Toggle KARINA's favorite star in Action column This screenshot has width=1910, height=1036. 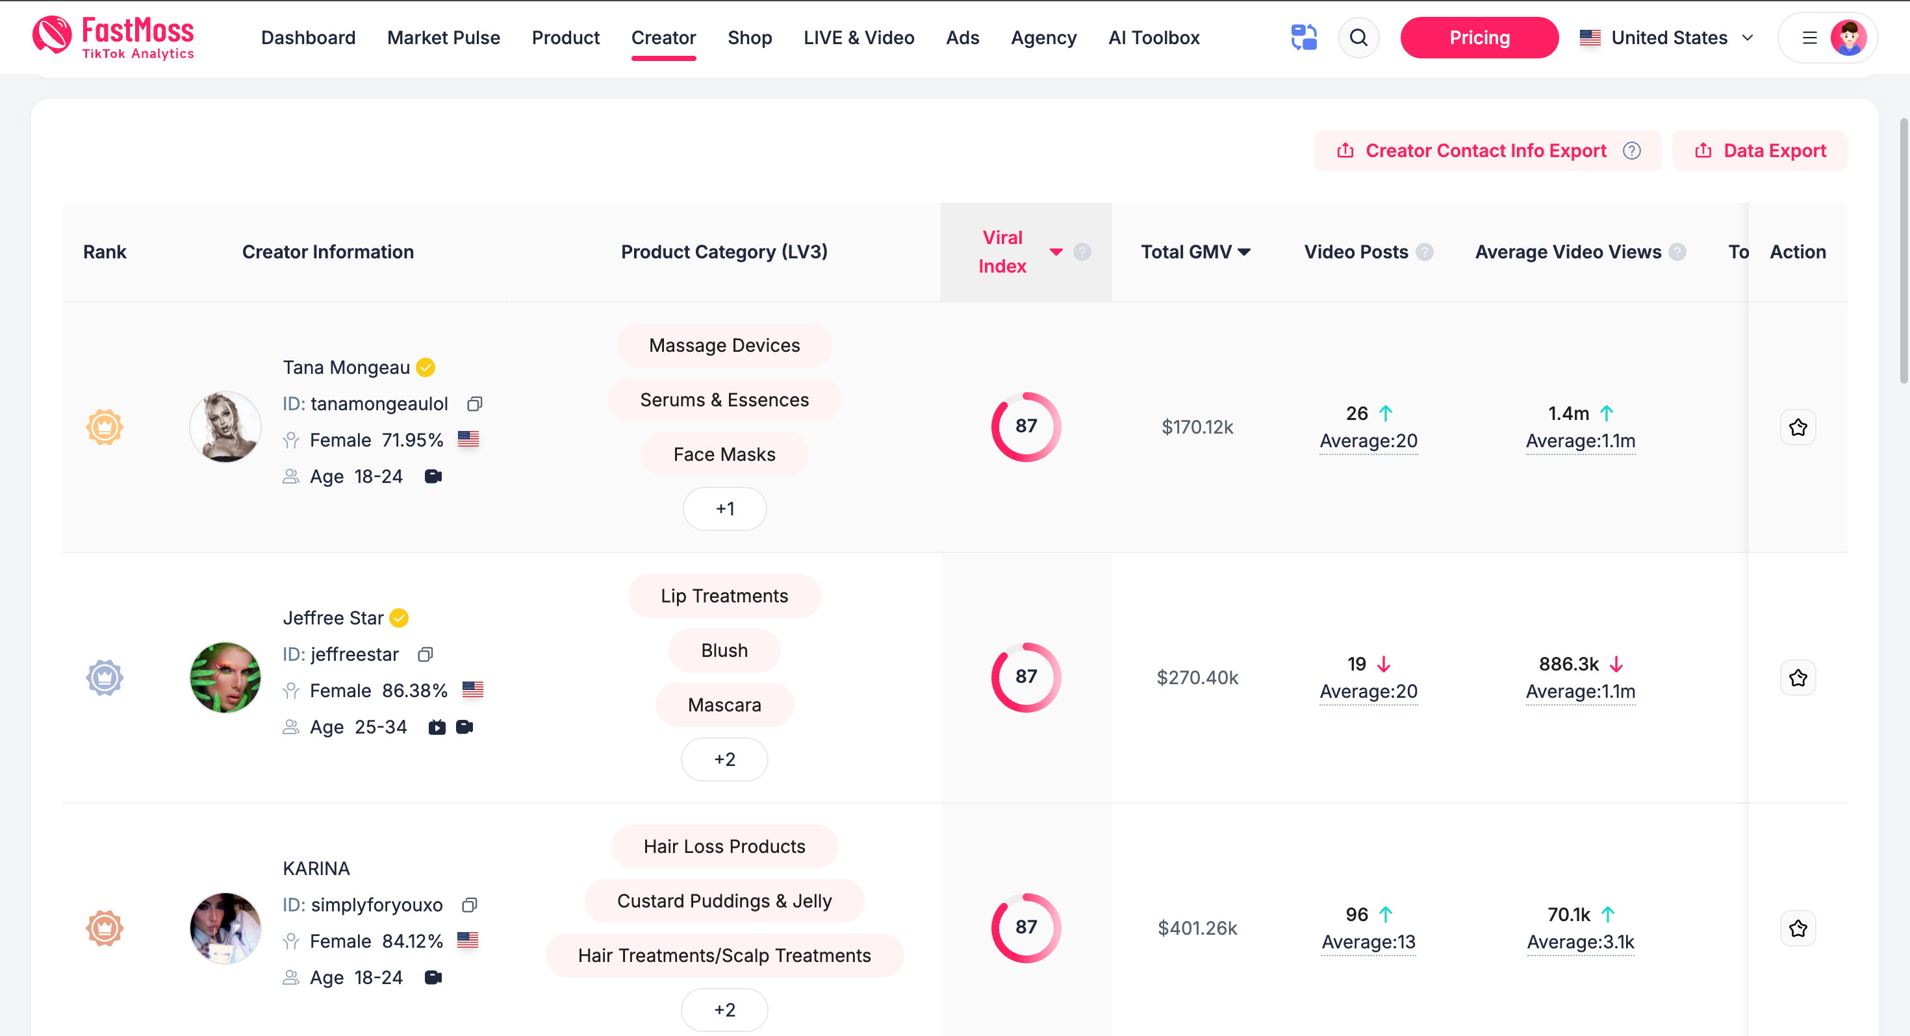[x=1798, y=928]
